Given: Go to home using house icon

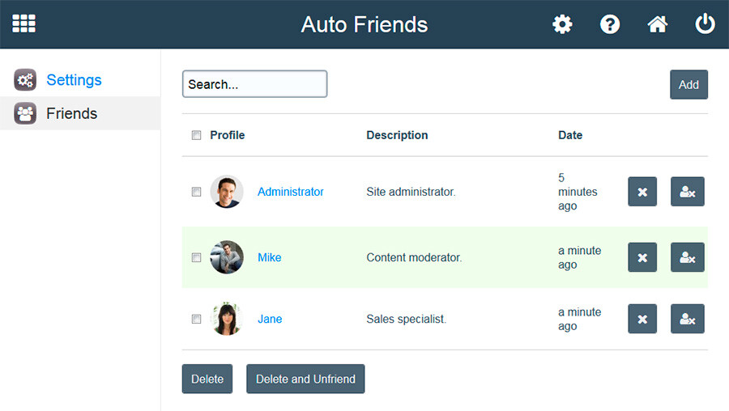Looking at the screenshot, I should (x=658, y=24).
